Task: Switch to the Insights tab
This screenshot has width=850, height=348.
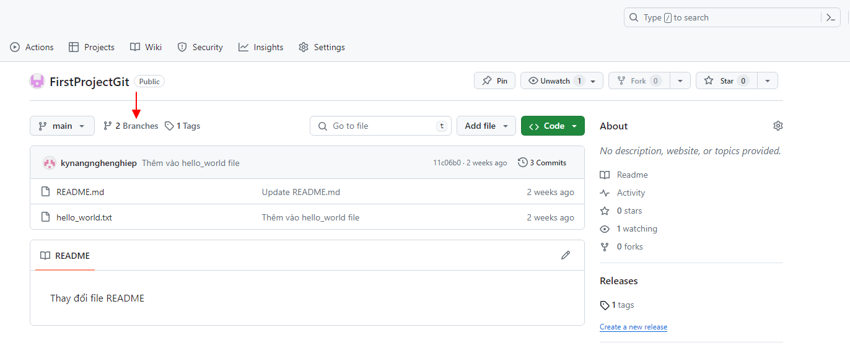Action: point(261,47)
